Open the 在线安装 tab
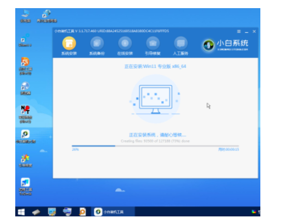The width and height of the screenshot is (299, 223). click(x=125, y=46)
